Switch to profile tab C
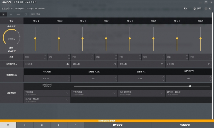214x128 pixels. [8, 125]
